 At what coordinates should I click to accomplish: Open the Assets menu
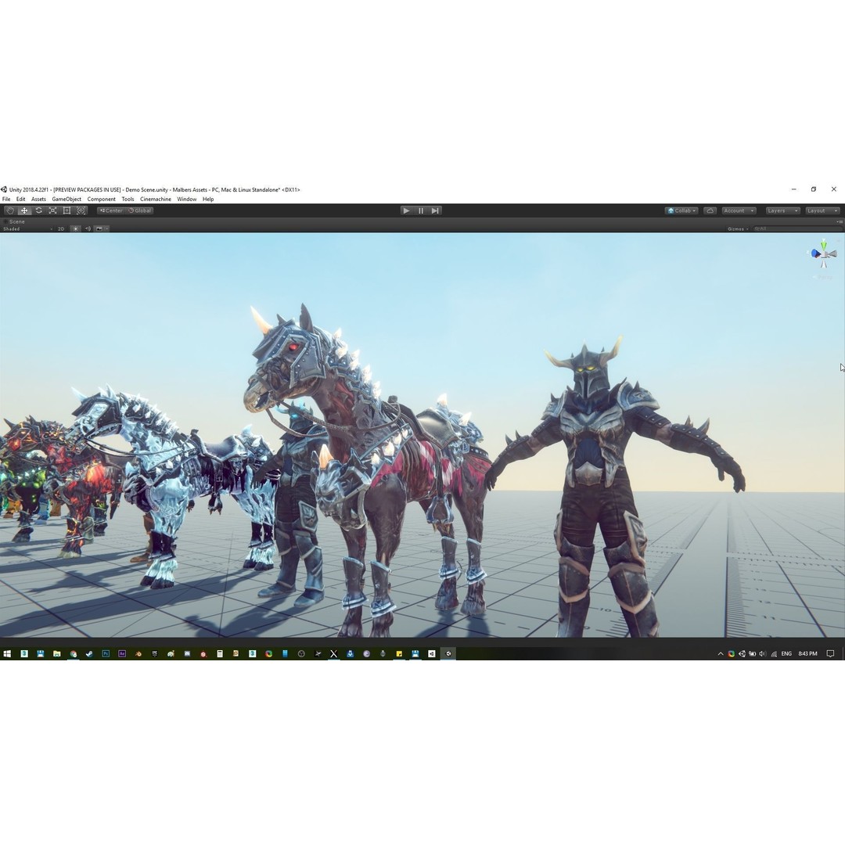click(38, 200)
